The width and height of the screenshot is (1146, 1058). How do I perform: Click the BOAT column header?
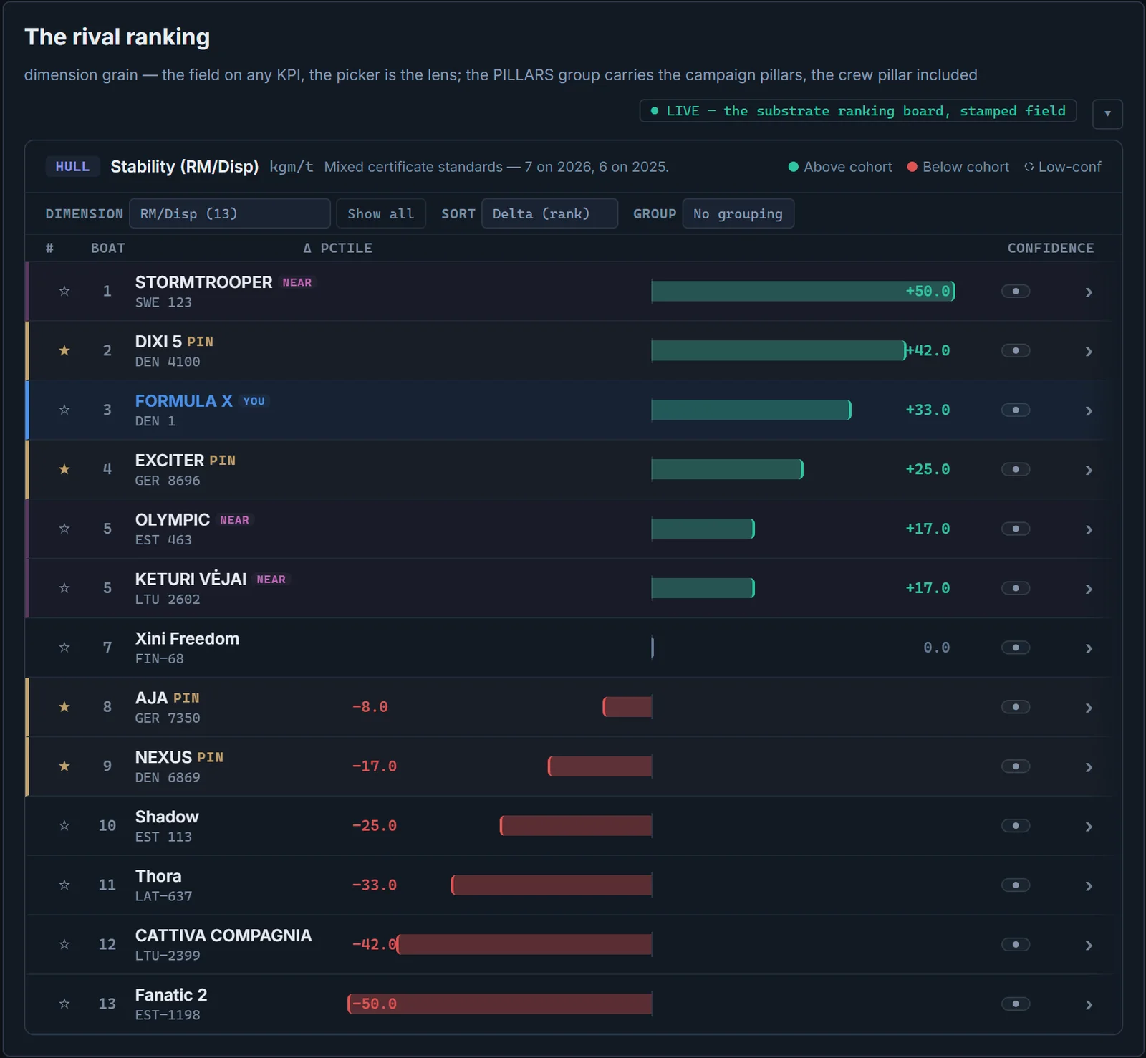tap(108, 248)
